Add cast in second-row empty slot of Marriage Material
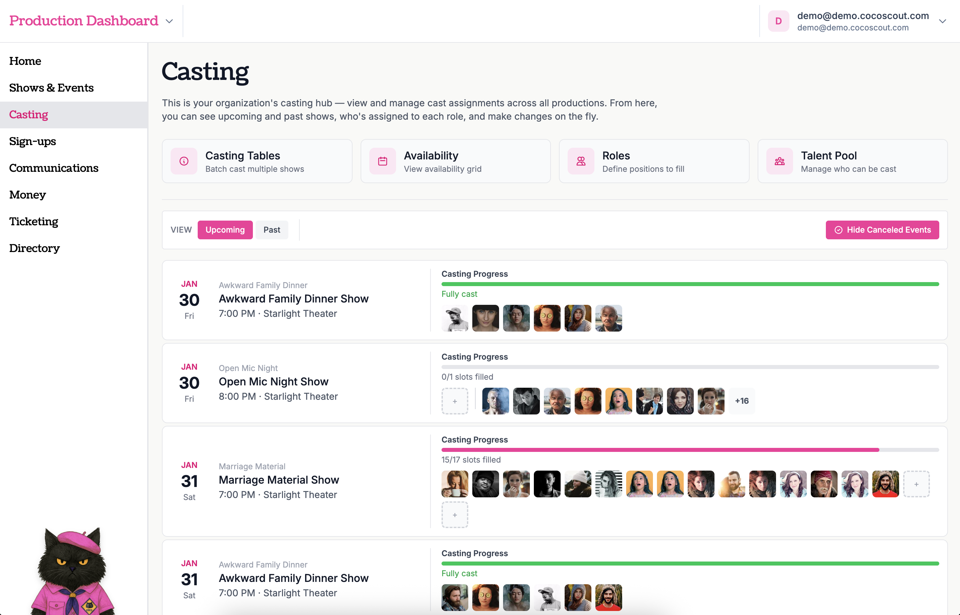The height and width of the screenshot is (615, 960). (455, 515)
